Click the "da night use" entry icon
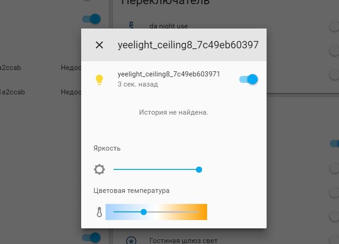The image size is (339, 244). click(x=131, y=25)
